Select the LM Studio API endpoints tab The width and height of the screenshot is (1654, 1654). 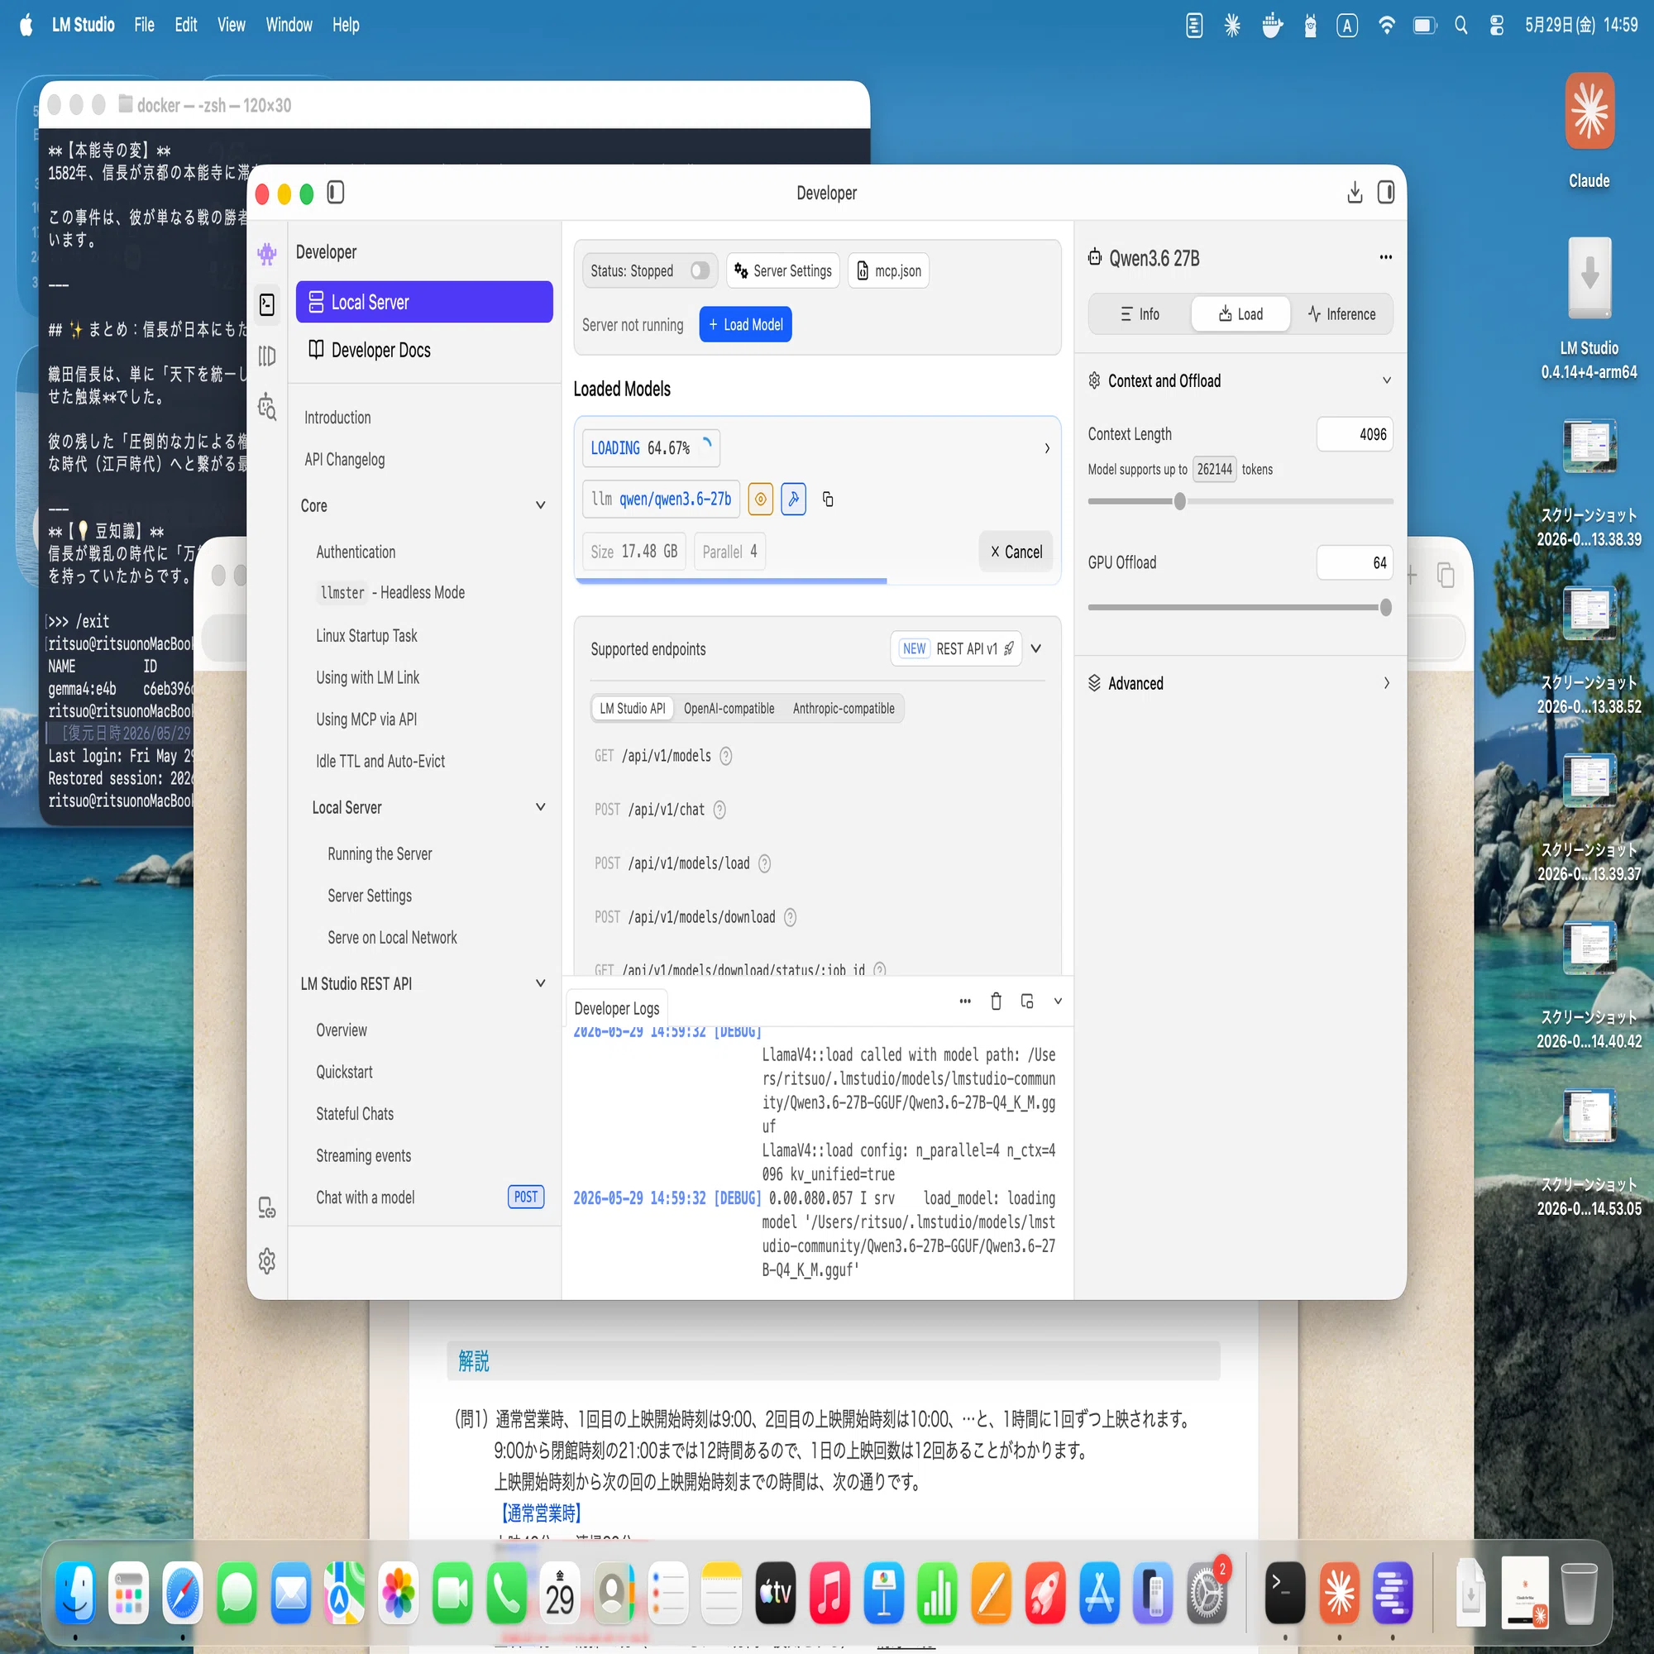click(632, 709)
